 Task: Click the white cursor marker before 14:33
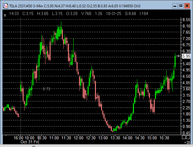point(5,13)
